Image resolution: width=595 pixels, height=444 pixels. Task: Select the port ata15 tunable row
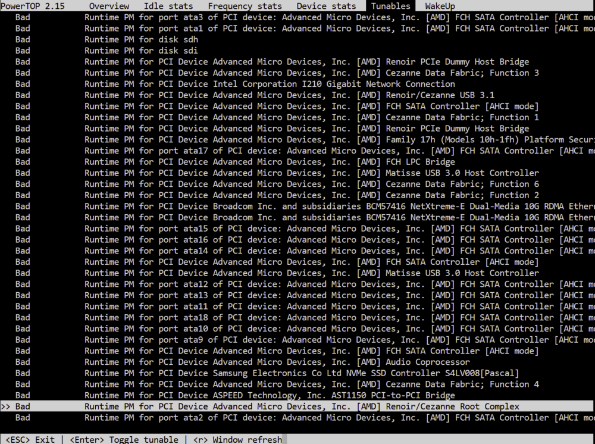[x=297, y=229]
